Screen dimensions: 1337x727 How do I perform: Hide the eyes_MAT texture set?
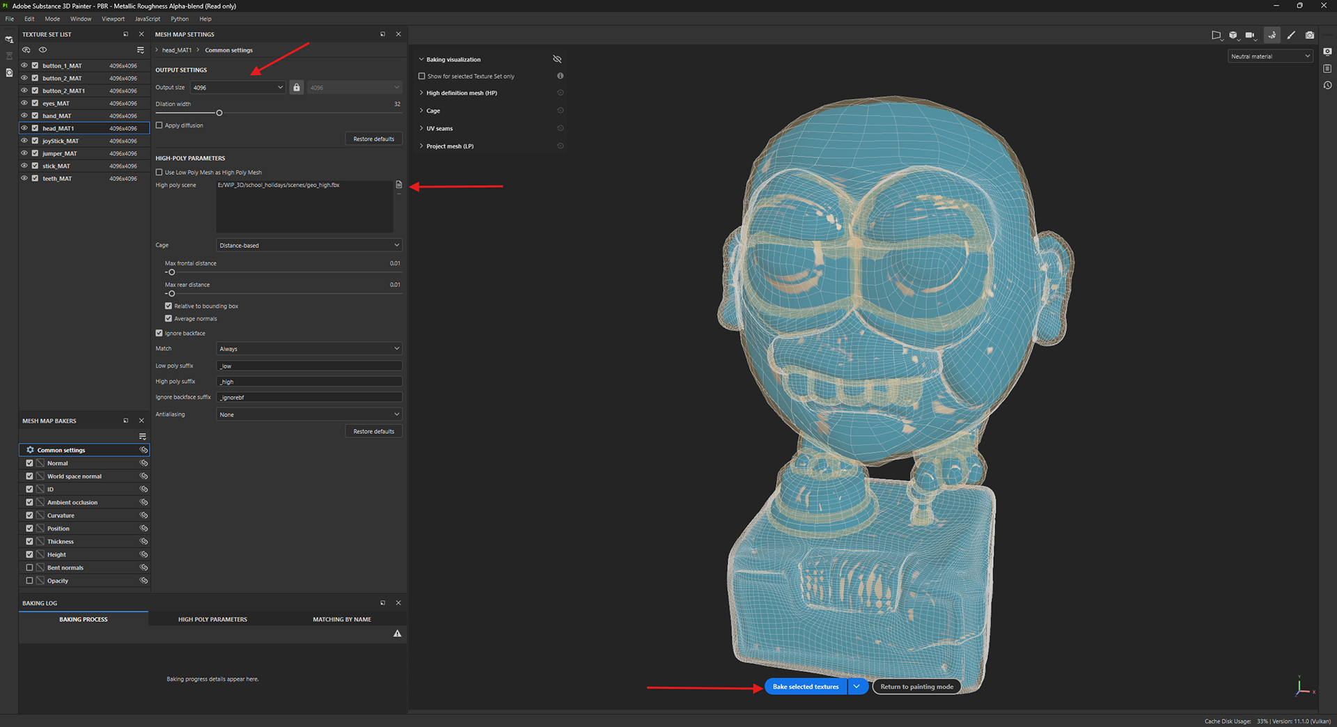pos(24,103)
